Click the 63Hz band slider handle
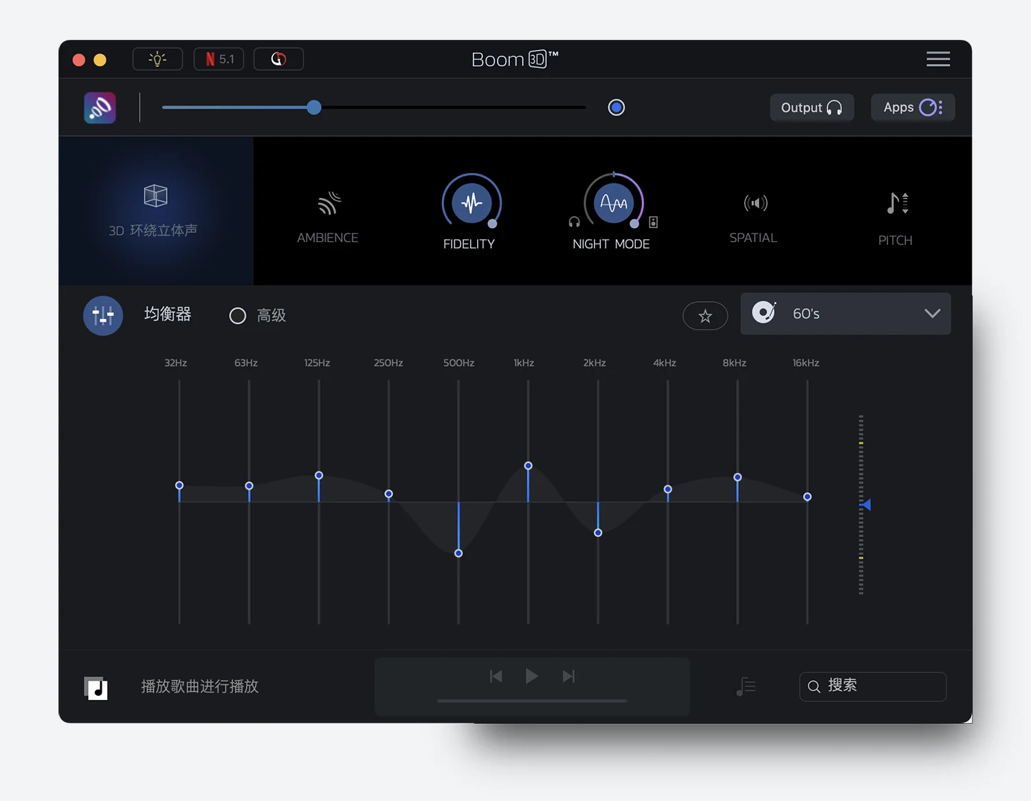This screenshot has height=801, width=1031. pyautogui.click(x=250, y=486)
